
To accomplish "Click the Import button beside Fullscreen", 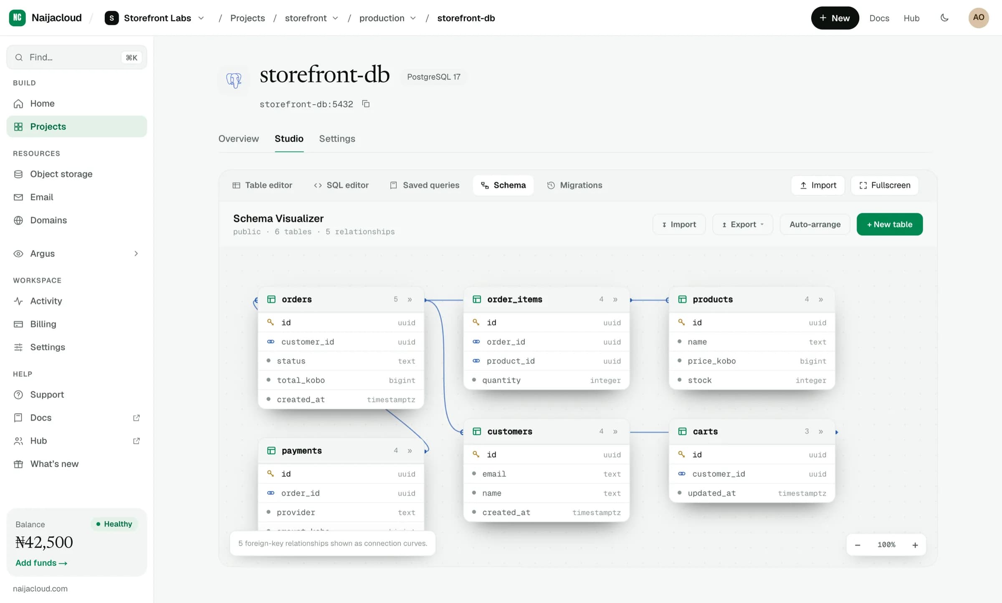I will pyautogui.click(x=818, y=185).
